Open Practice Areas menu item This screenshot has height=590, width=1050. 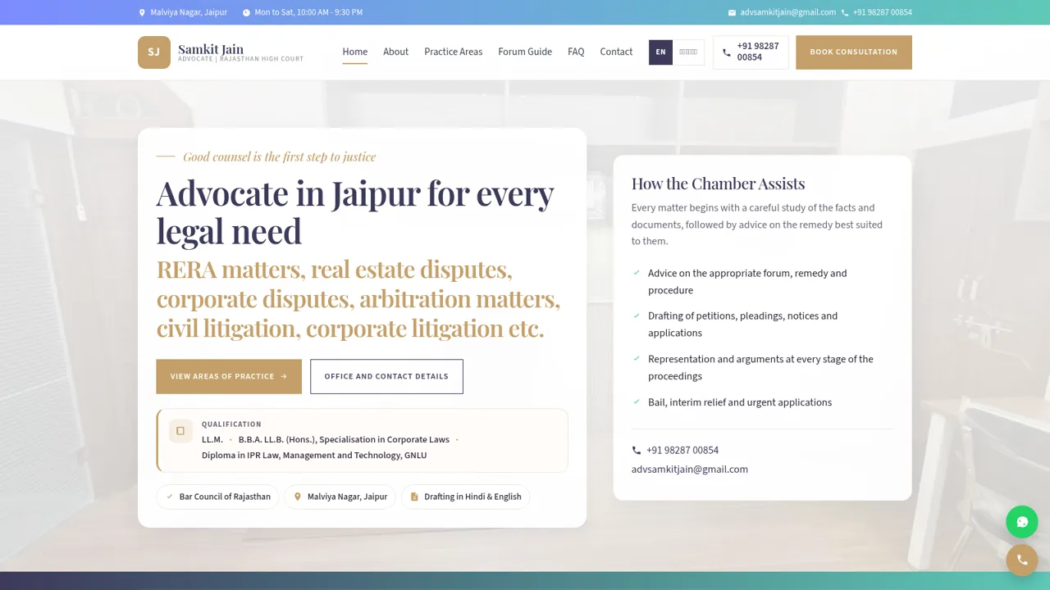[x=454, y=52]
